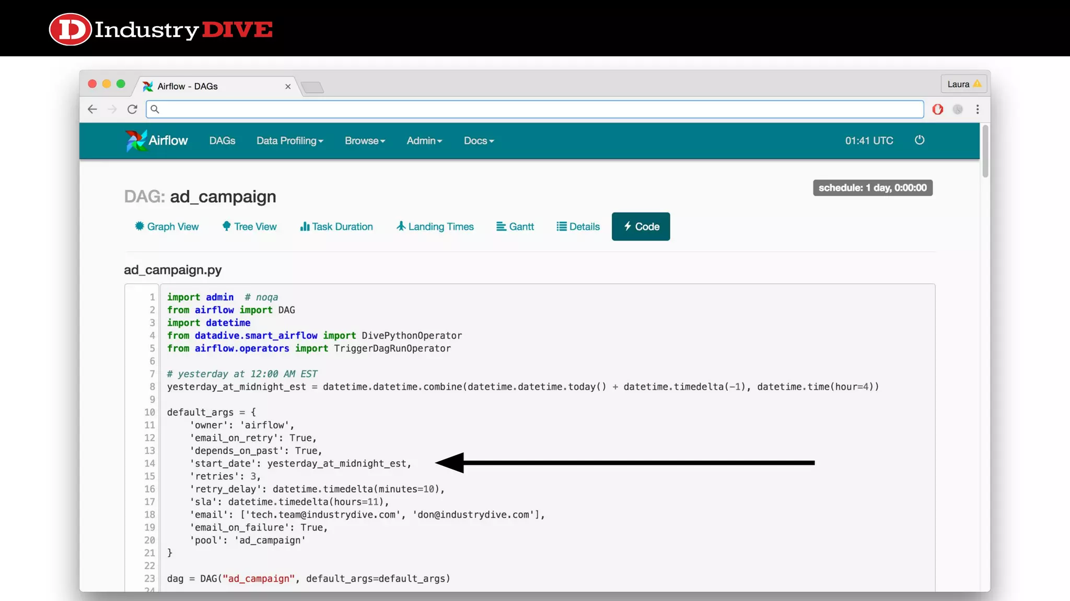Go back with browser back arrow
Image resolution: width=1070 pixels, height=601 pixels.
tap(92, 109)
